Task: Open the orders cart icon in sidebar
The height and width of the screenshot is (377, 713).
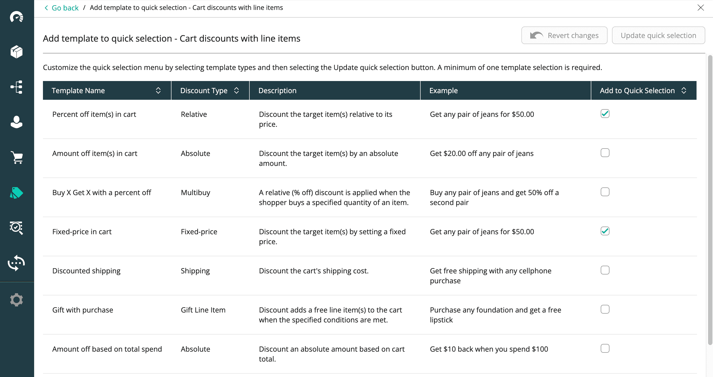Action: pyautogui.click(x=17, y=157)
